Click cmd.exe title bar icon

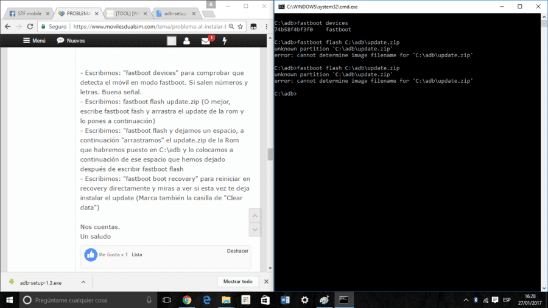coord(281,7)
